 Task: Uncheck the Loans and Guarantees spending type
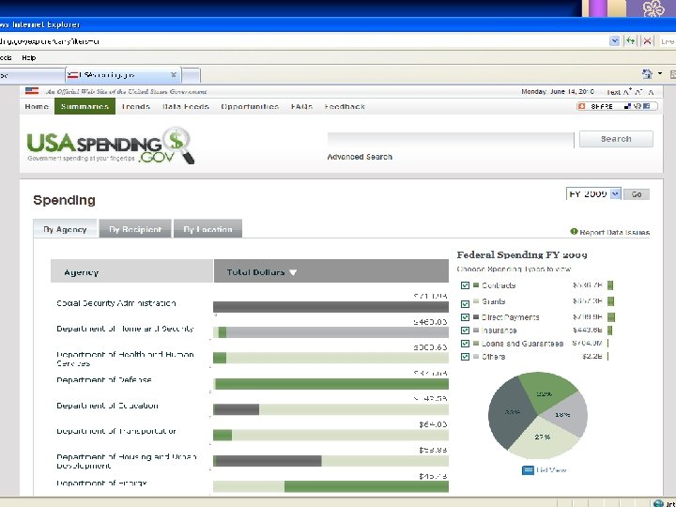click(465, 344)
